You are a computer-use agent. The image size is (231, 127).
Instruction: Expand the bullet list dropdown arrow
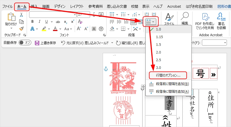pyautogui.click(x=117, y=15)
